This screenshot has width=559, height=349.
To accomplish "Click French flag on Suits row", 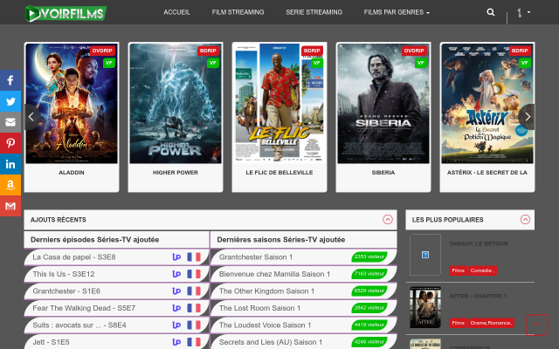I will click(x=194, y=325).
